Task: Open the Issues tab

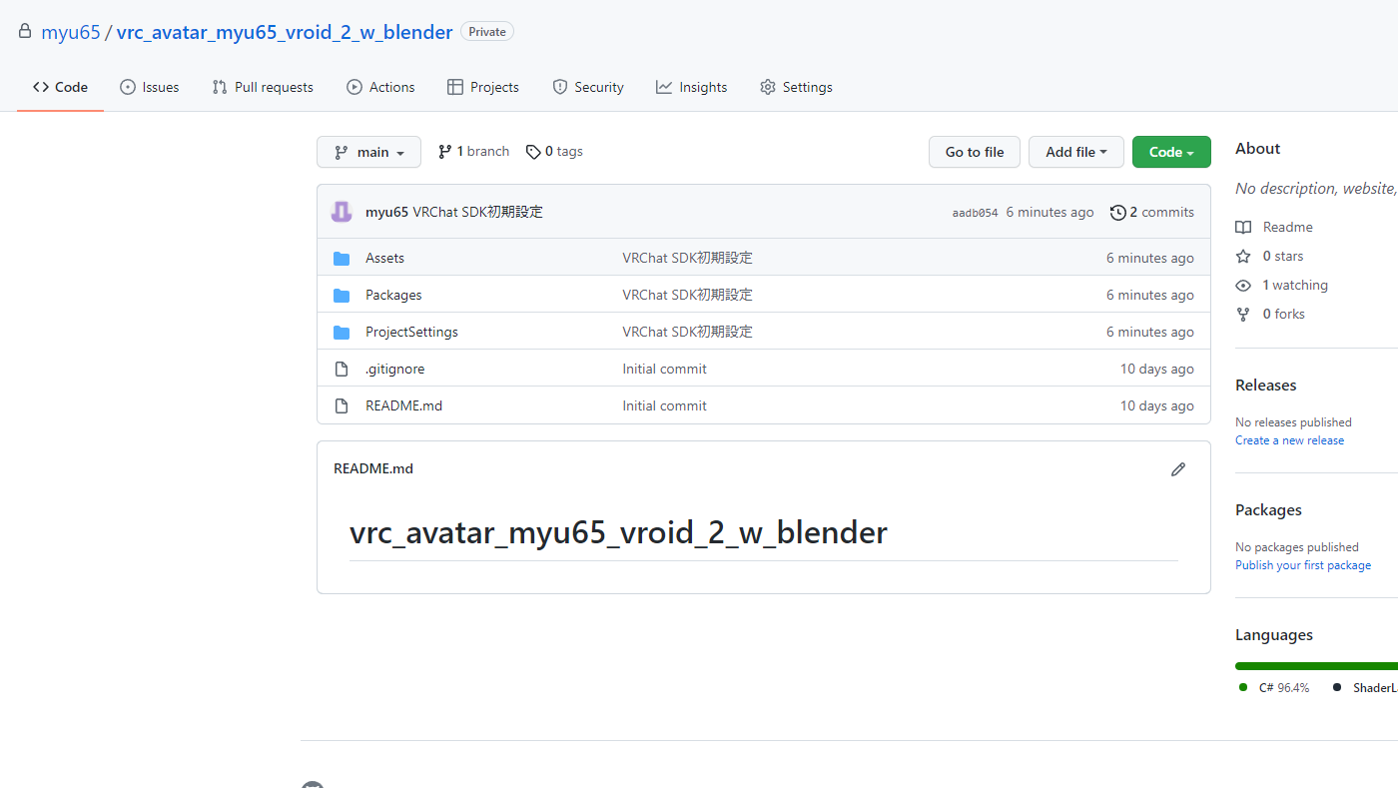Action: [149, 87]
